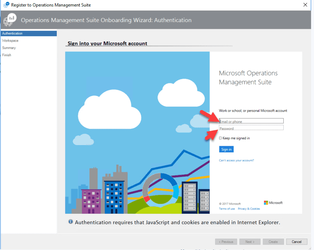Click the Email or phone field
The height and width of the screenshot is (250, 314).
coord(251,121)
